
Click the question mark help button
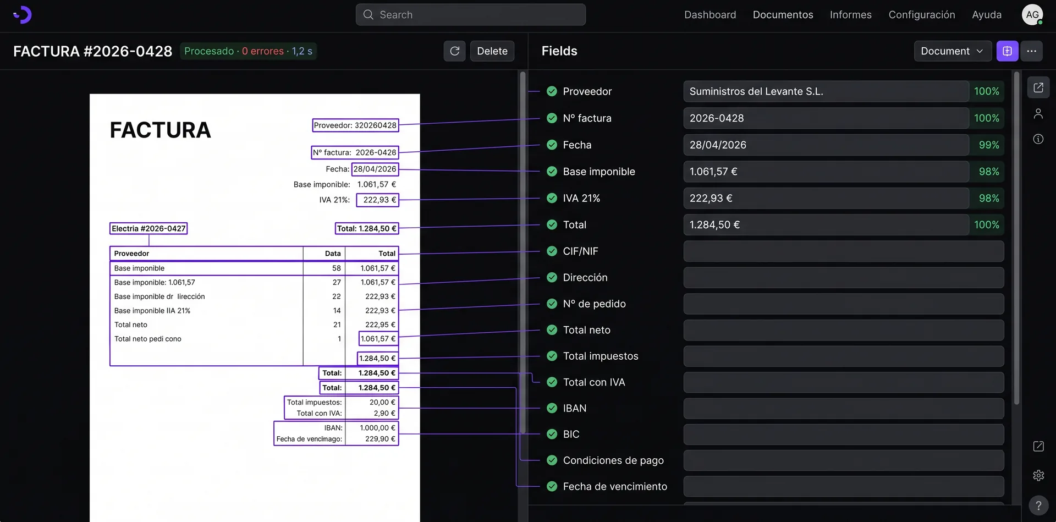(x=1038, y=505)
